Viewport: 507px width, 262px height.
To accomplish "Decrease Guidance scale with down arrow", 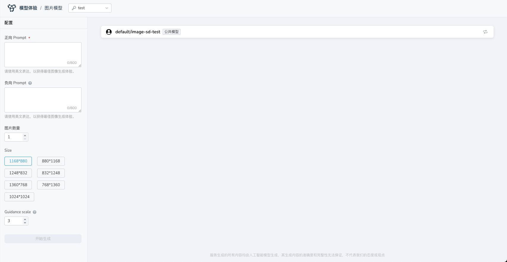I will click(25, 223).
